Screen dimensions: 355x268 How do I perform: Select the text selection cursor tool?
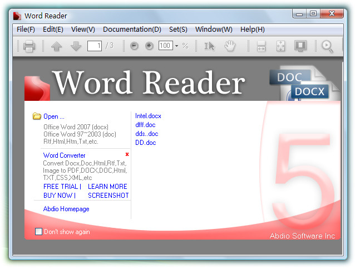(209, 46)
